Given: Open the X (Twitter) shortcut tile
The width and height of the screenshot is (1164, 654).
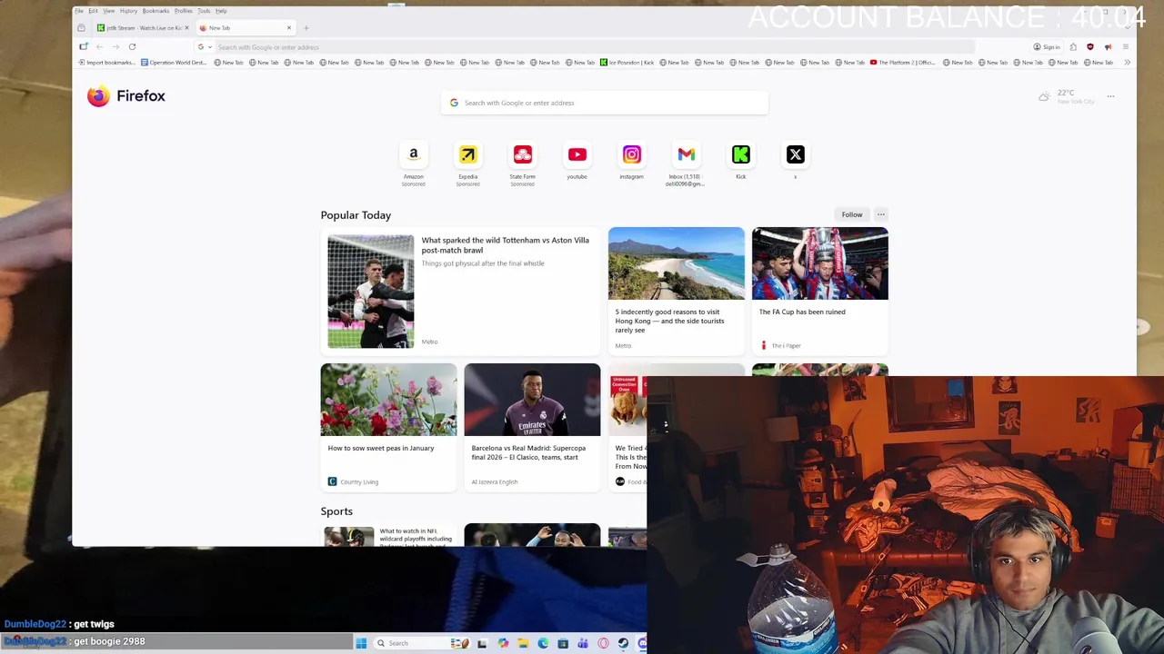Looking at the screenshot, I should (x=795, y=155).
